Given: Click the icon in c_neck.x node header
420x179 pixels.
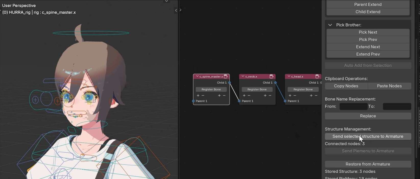Looking at the screenshot, I should [x=271, y=77].
